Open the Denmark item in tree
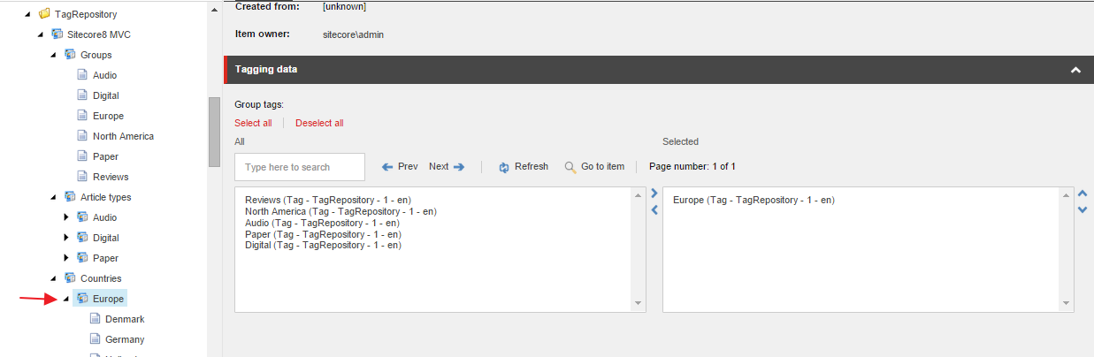Screen dimensions: 1094x357 click(124, 319)
